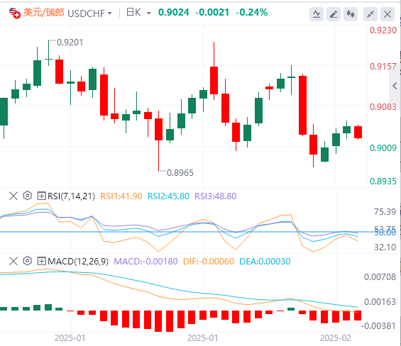Collapse chart with shrink arrows icon
The width and height of the screenshot is (401, 346).
370,14
